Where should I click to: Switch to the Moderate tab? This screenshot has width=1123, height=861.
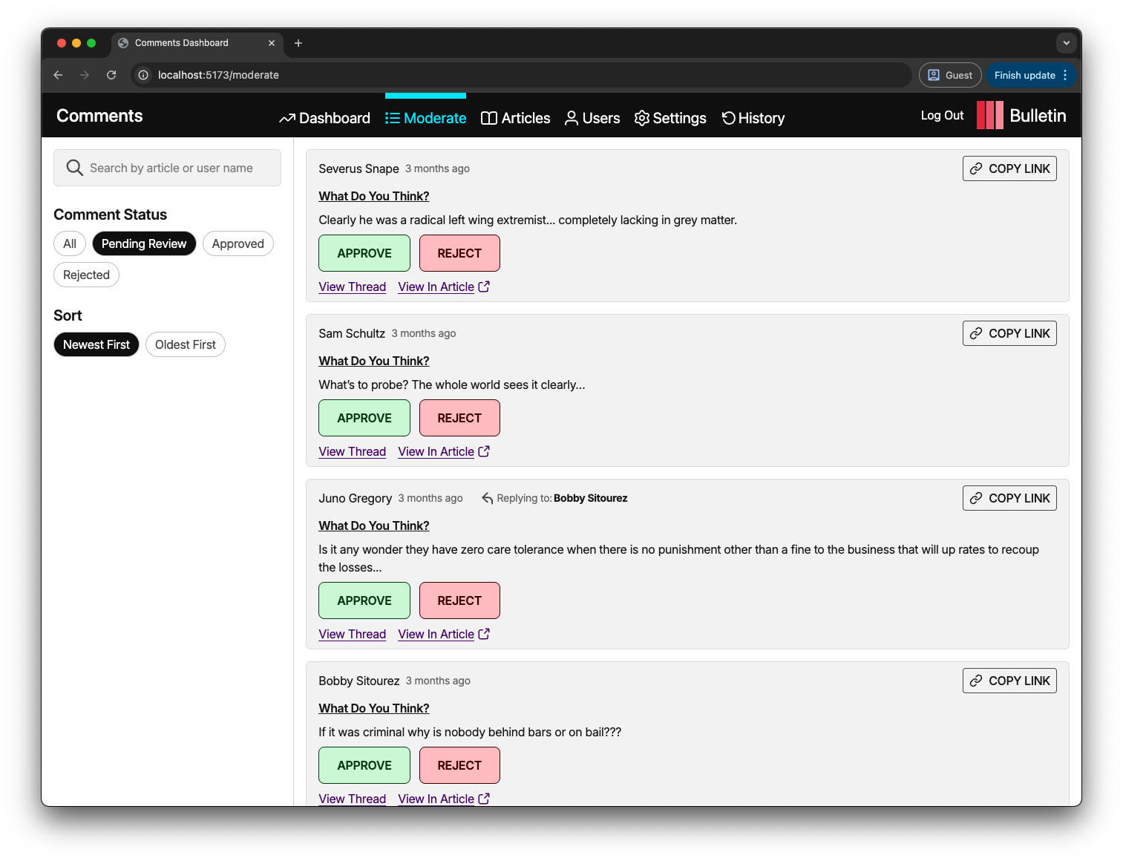(426, 118)
